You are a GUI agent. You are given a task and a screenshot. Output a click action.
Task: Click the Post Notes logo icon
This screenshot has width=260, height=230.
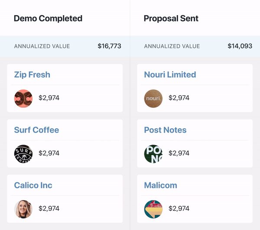[153, 154]
